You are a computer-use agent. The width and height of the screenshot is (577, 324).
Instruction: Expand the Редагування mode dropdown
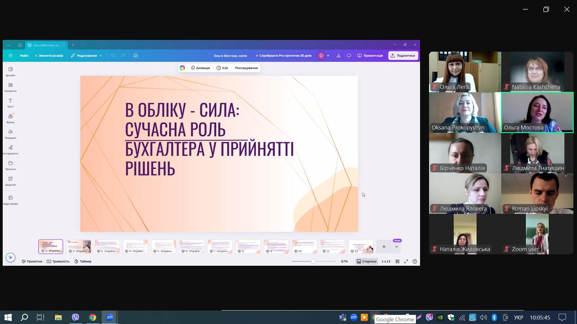click(x=87, y=56)
